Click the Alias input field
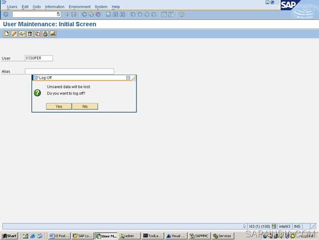 (69, 71)
